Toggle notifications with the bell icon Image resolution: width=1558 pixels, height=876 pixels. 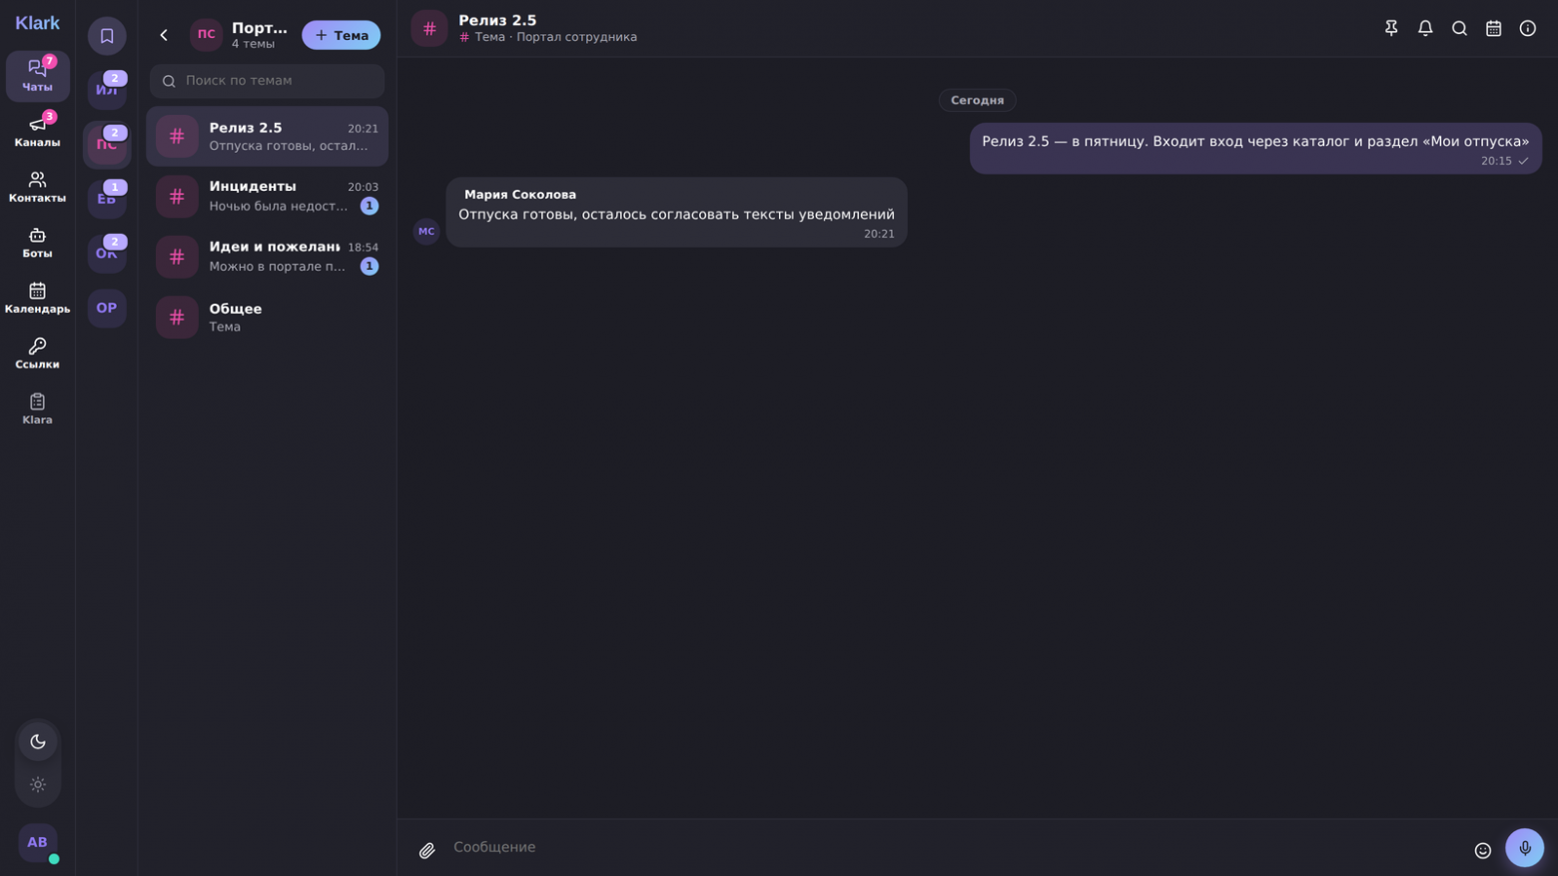pyautogui.click(x=1425, y=28)
